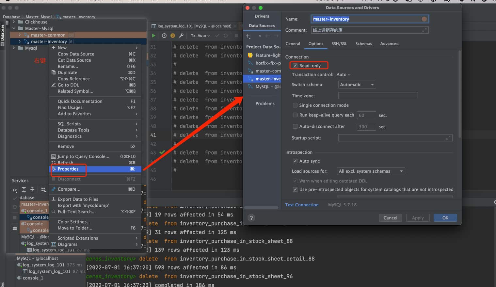This screenshot has height=287, width=496.
Task: Click the Test Connection link
Action: pos(302,205)
